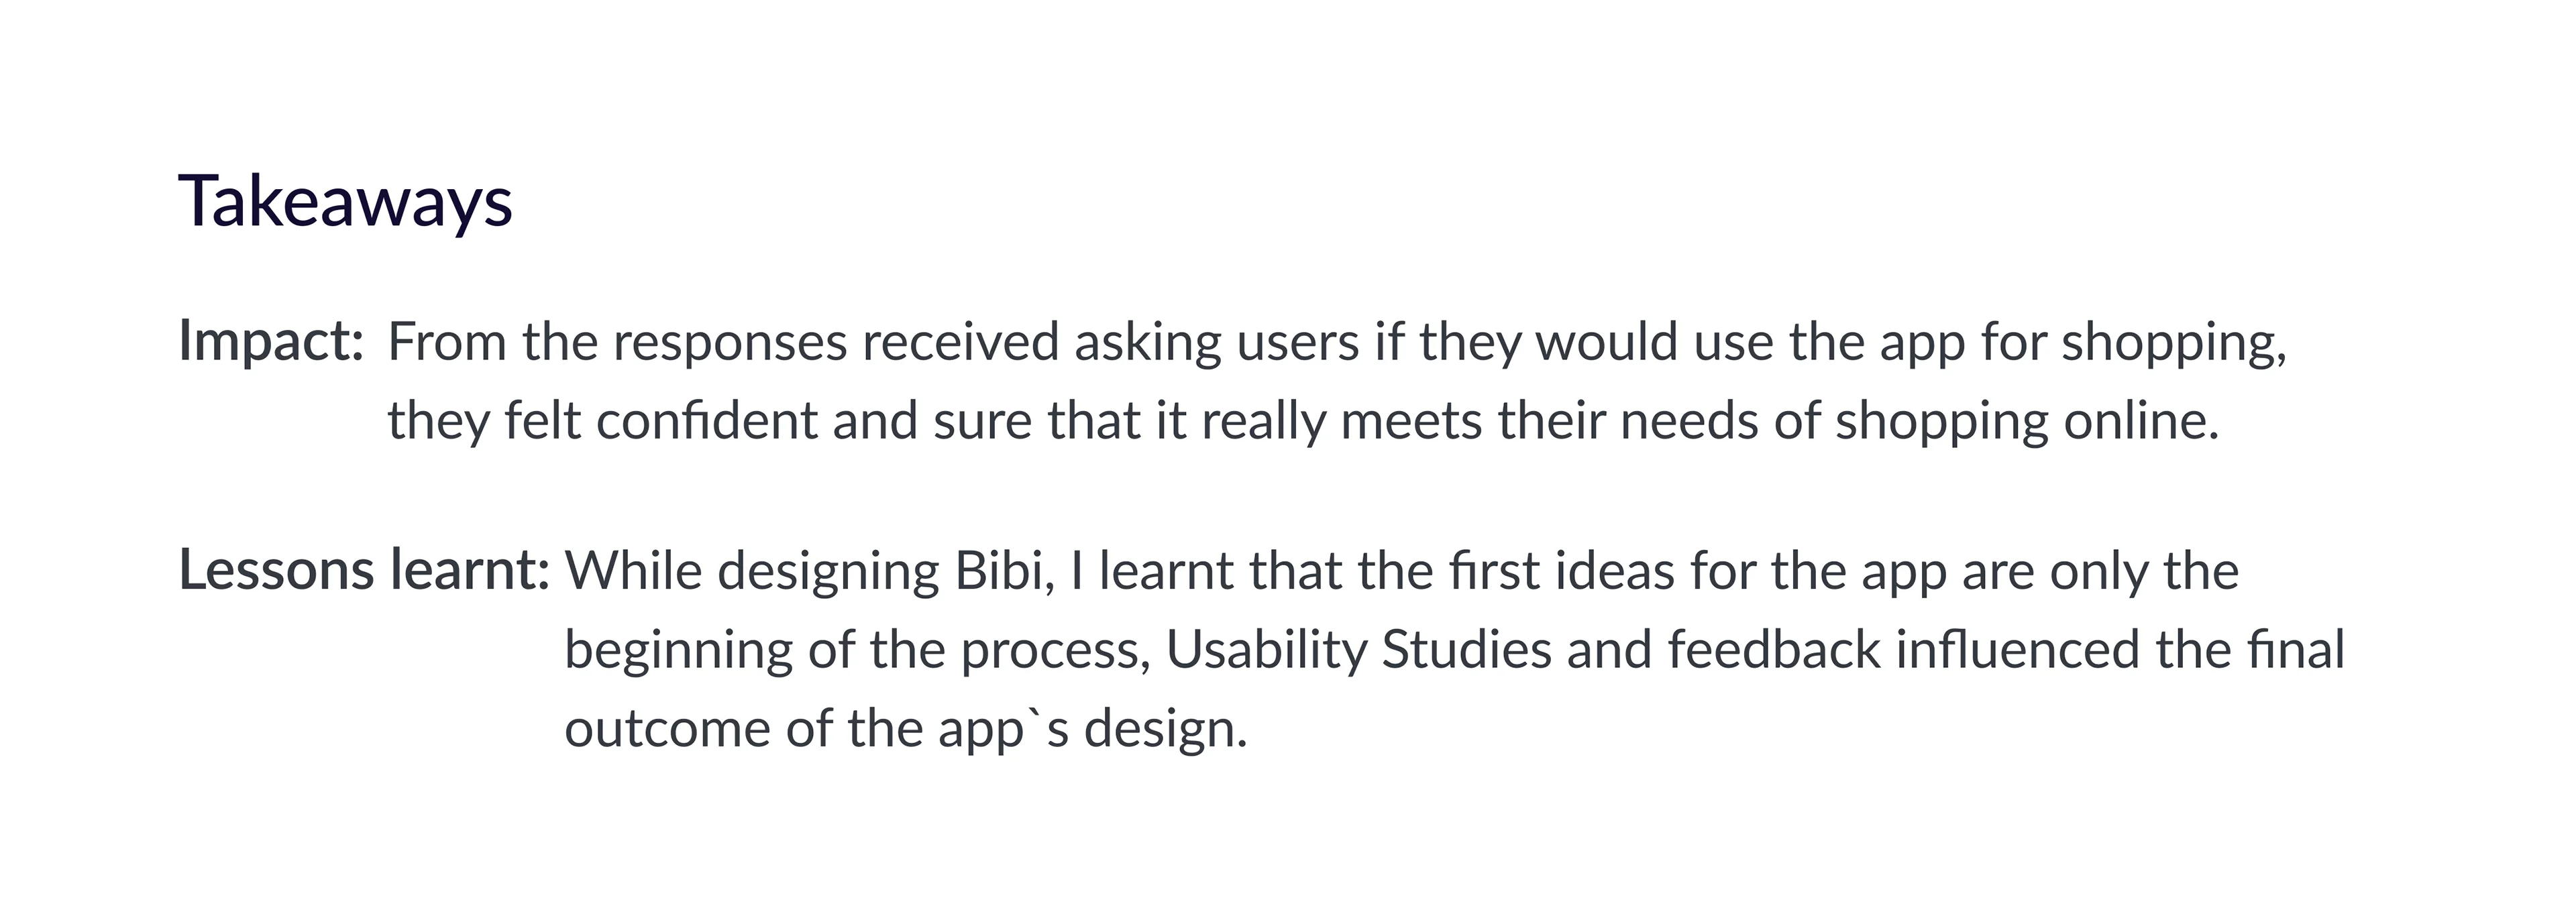
Task: Click the phrase shopping online.
Action: tap(2026, 421)
